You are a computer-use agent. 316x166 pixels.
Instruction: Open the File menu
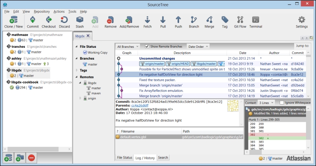coord(7,11)
